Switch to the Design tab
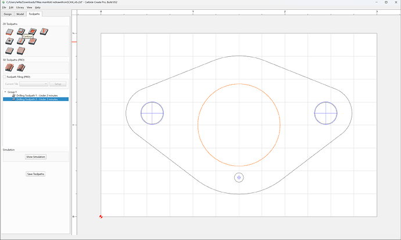Viewport: 401px width, 240px height. coord(8,14)
